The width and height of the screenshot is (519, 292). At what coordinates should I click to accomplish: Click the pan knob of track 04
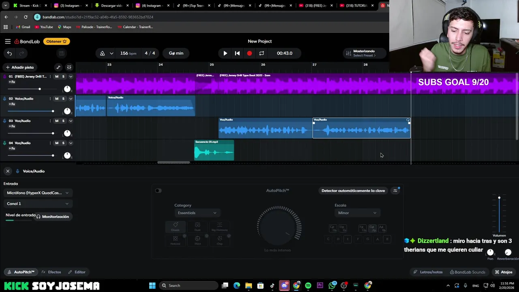[x=67, y=155]
